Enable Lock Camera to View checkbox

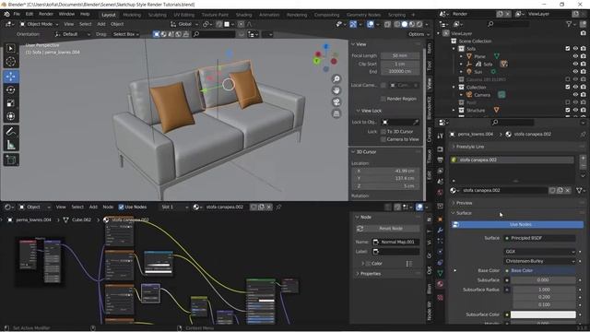click(383, 139)
